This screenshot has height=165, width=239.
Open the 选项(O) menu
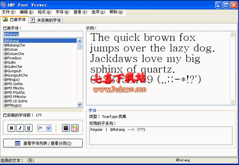tap(98, 12)
